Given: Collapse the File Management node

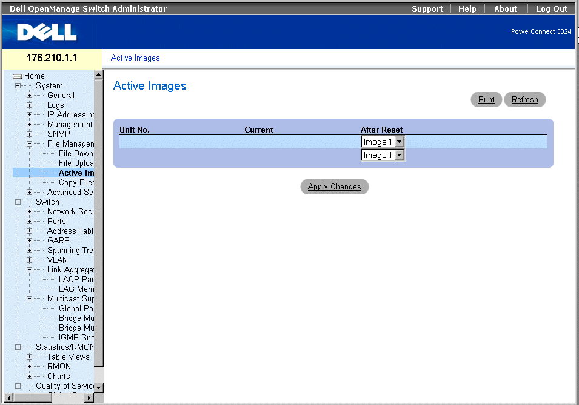Looking at the screenshot, I should tap(29, 144).
